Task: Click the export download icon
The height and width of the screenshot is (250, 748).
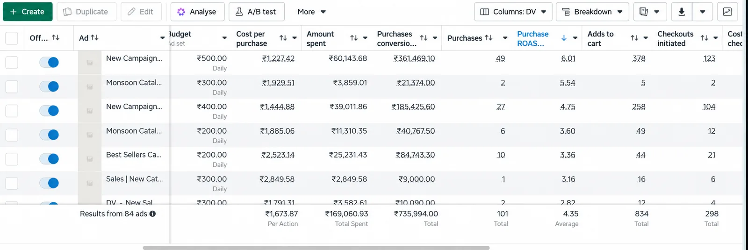Action: [x=682, y=12]
